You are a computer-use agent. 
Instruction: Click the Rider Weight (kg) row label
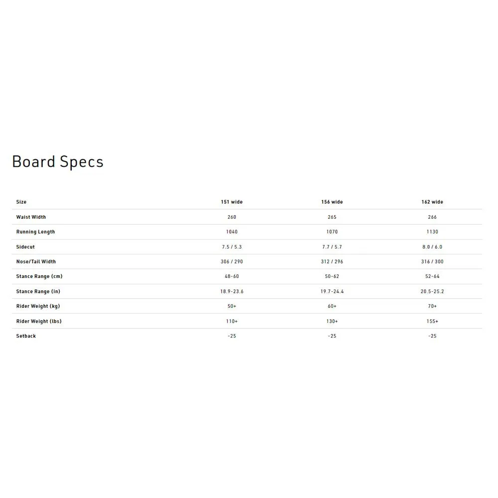click(38, 306)
